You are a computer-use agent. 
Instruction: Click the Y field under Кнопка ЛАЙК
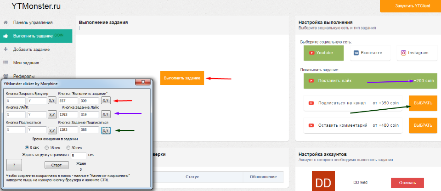(37, 114)
